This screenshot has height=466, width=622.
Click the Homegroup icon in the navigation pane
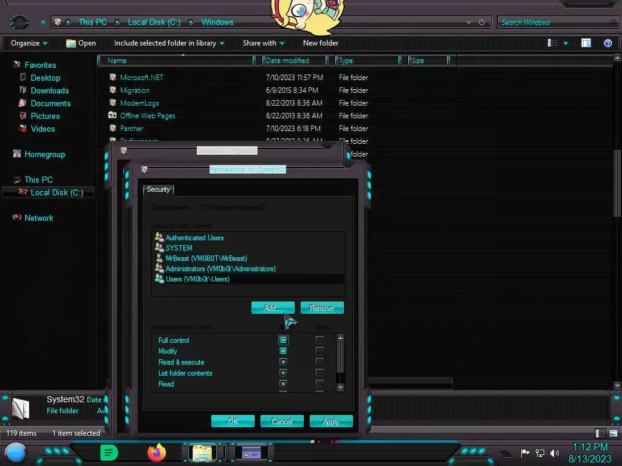click(16, 154)
